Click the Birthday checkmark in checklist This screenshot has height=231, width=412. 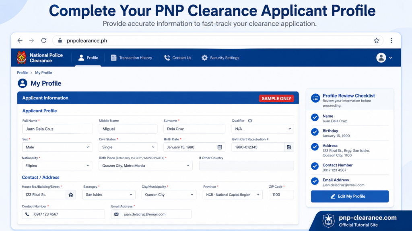point(315,132)
